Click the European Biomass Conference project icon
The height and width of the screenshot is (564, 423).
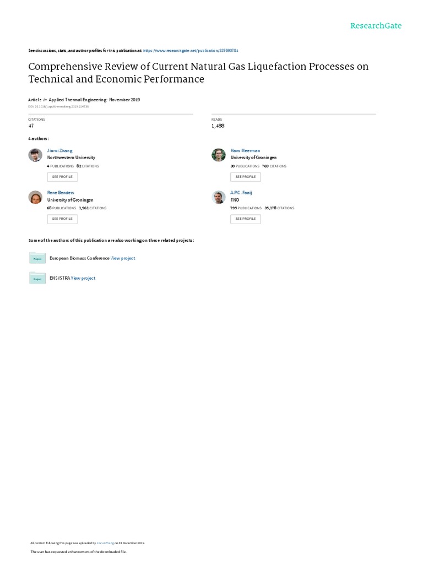tap(37, 258)
